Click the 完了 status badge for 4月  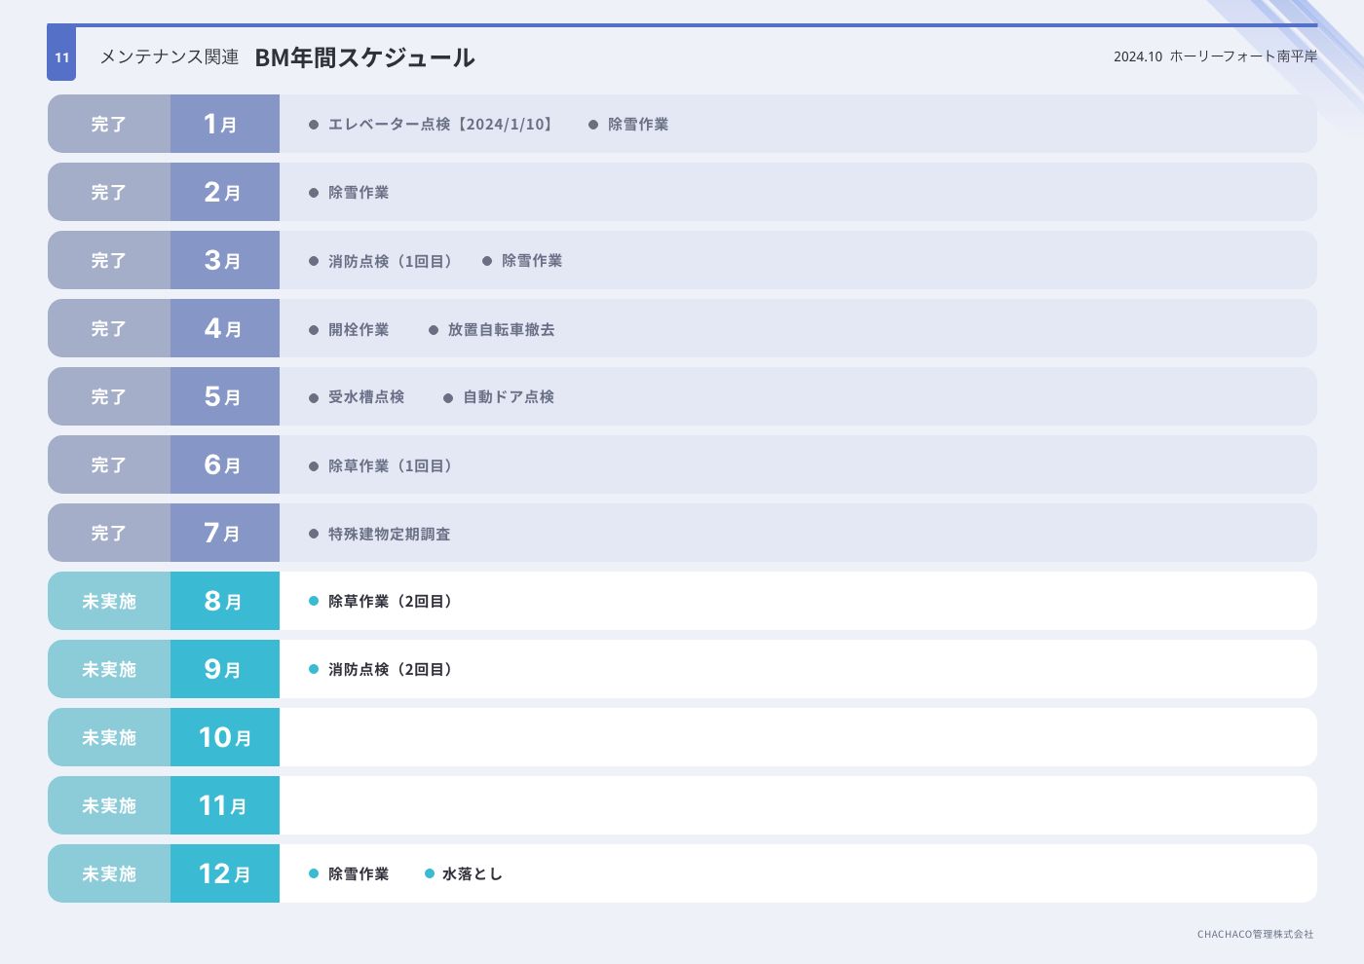pos(109,328)
